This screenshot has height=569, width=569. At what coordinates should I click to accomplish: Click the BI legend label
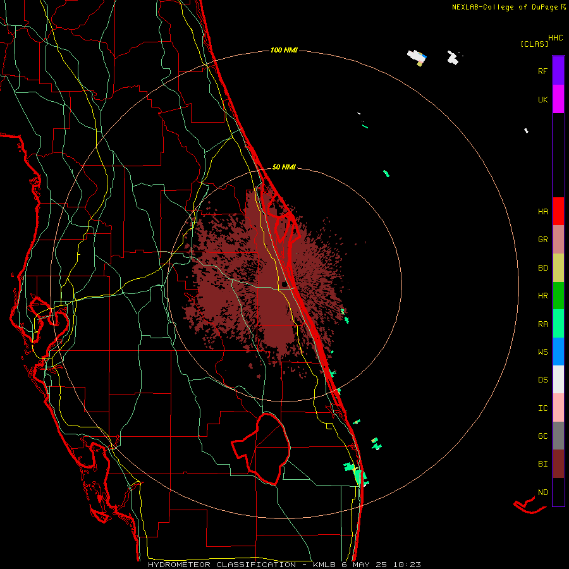[x=542, y=464]
